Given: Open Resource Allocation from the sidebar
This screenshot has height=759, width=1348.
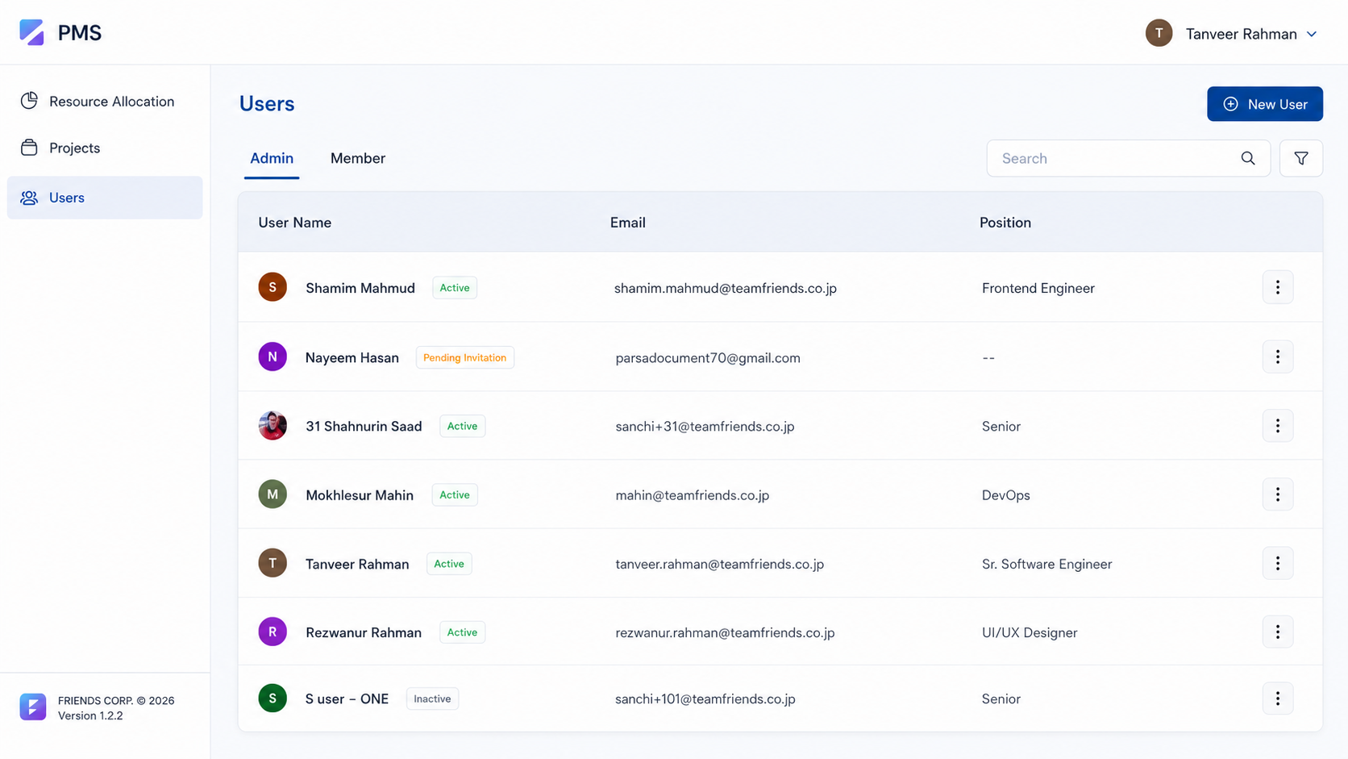Looking at the screenshot, I should click(105, 102).
